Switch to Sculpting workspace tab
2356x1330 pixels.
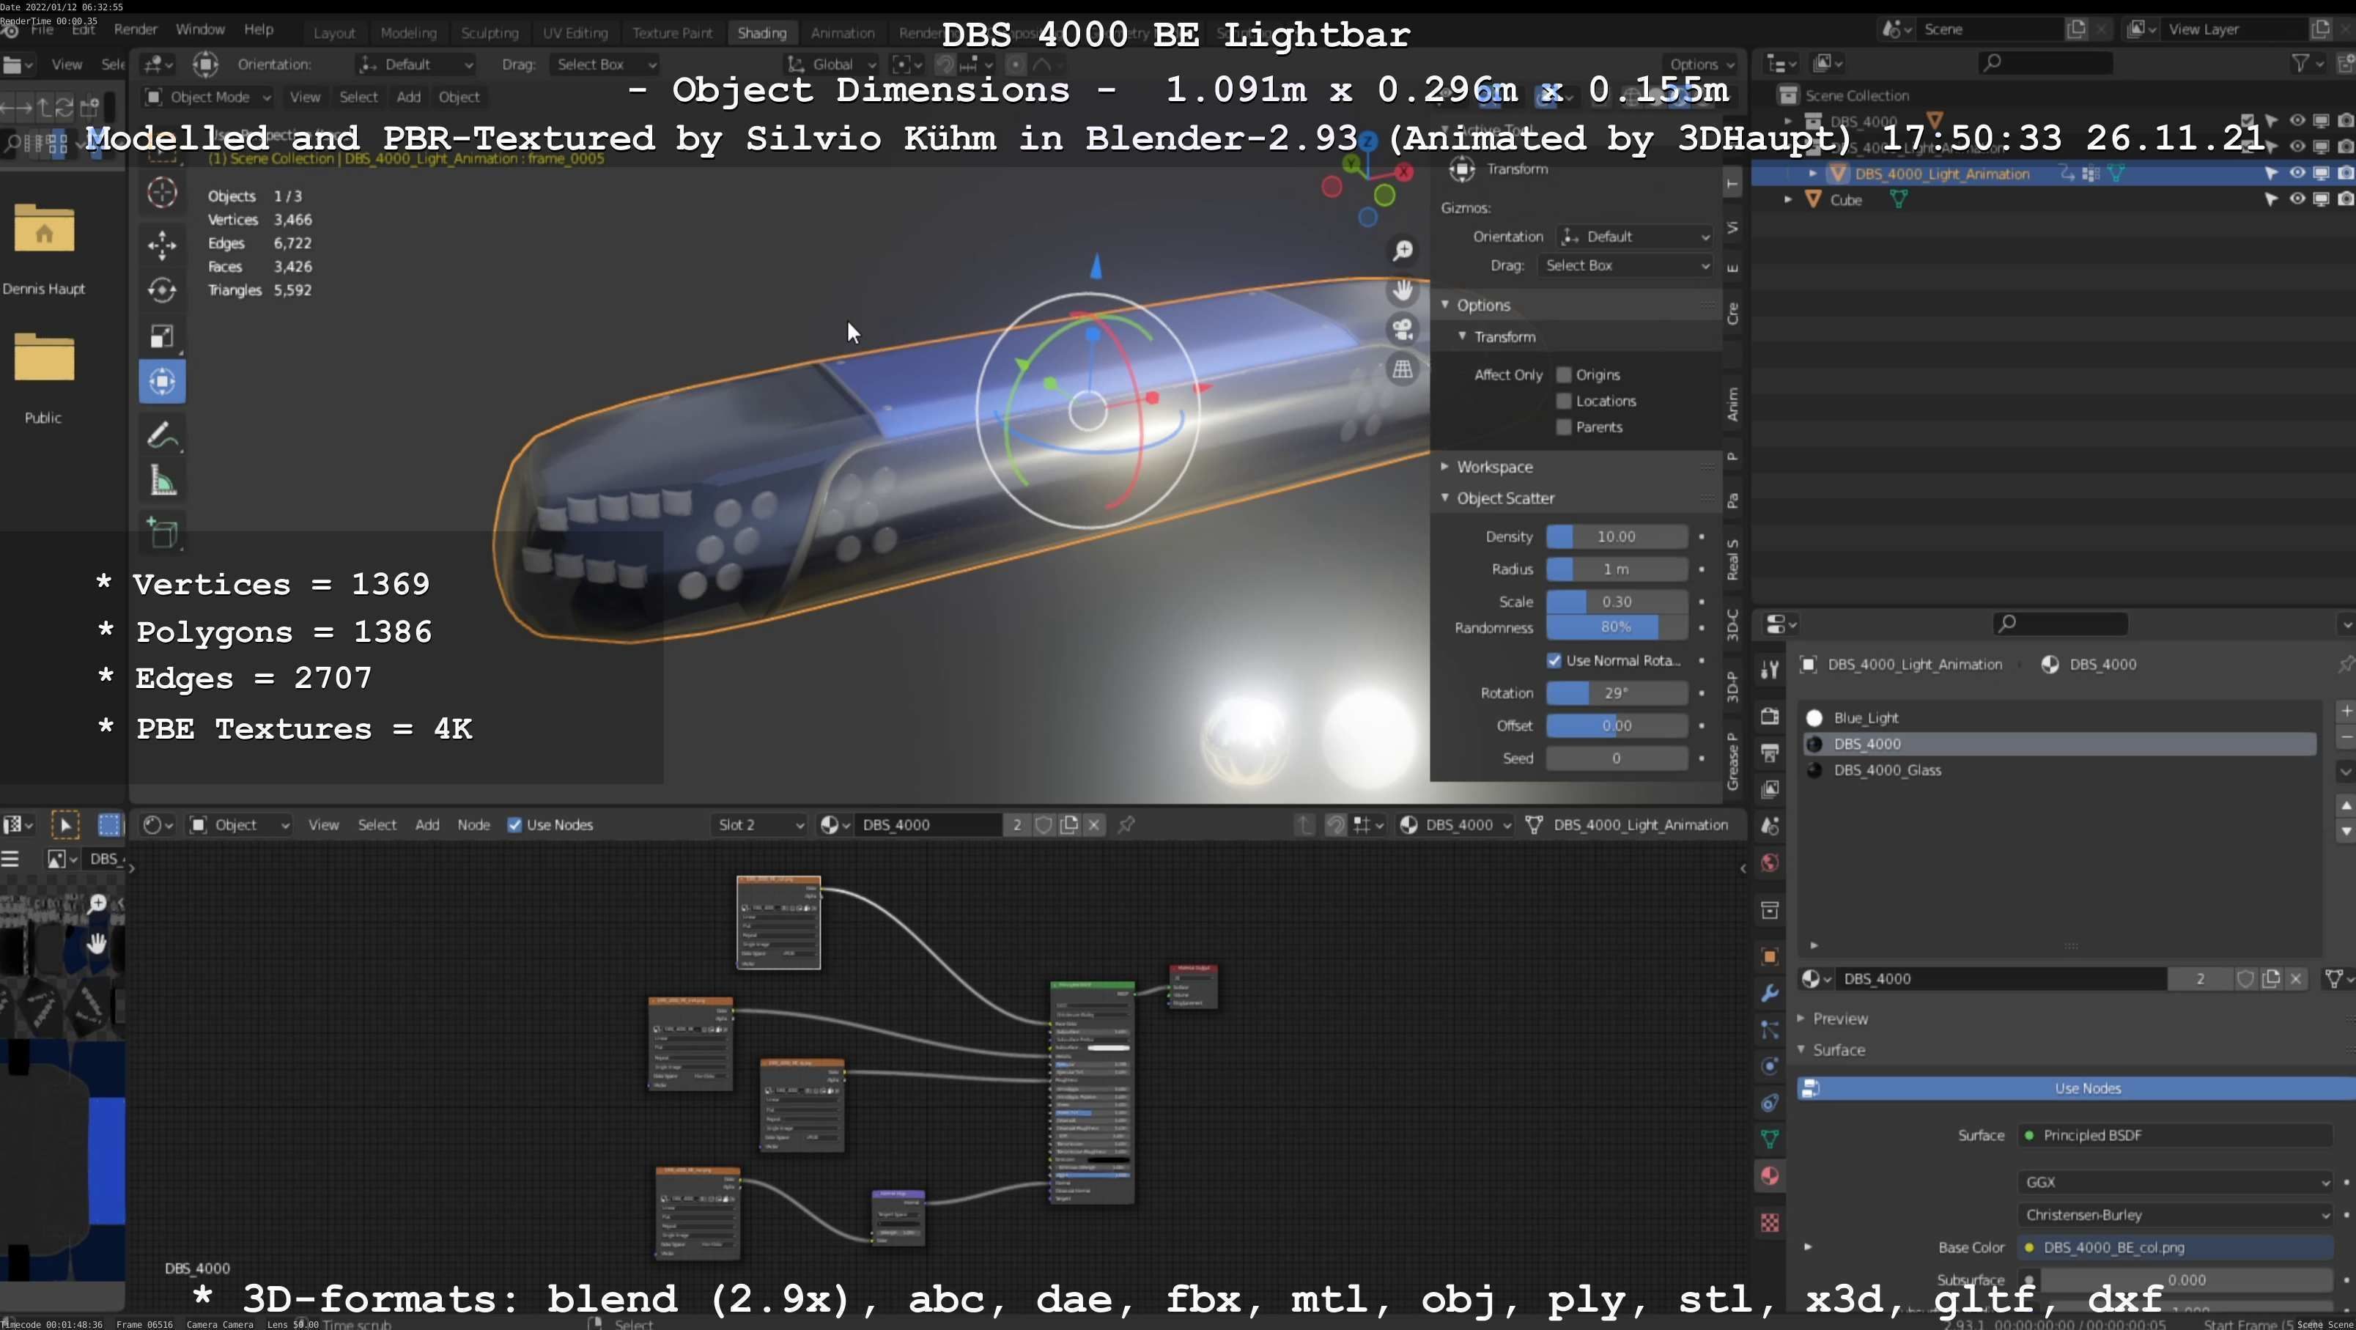490,33
